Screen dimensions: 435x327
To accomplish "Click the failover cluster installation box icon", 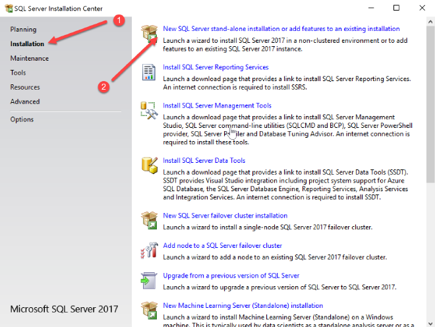I will click(x=149, y=220).
